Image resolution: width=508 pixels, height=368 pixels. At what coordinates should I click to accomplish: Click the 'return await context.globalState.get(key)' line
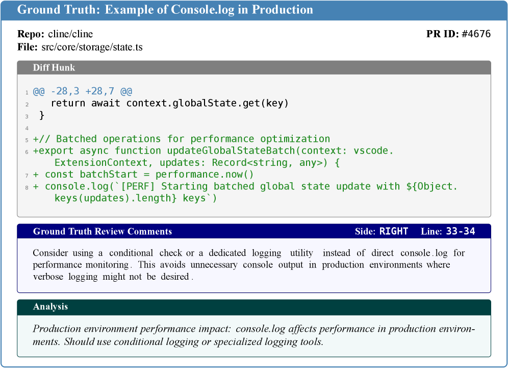(x=170, y=104)
